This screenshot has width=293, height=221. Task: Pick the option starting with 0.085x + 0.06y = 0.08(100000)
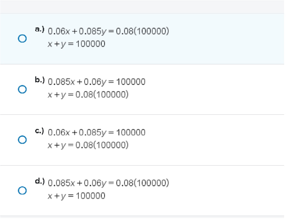tap(108, 183)
